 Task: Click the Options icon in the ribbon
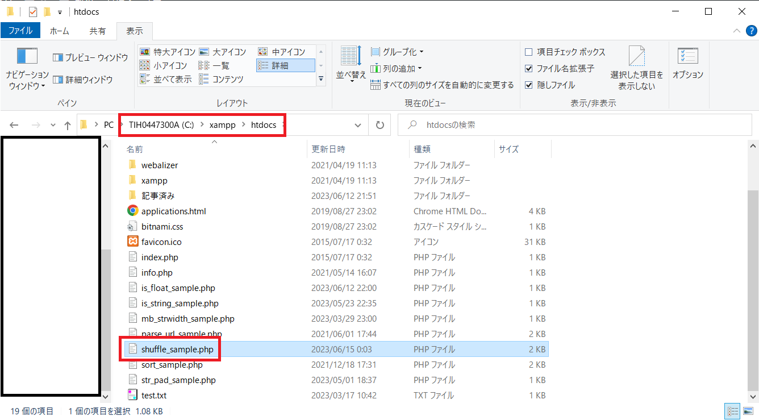click(687, 57)
